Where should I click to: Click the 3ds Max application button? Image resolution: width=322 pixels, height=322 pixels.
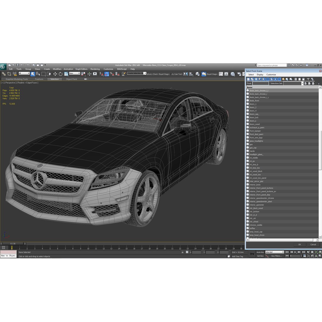3,66
